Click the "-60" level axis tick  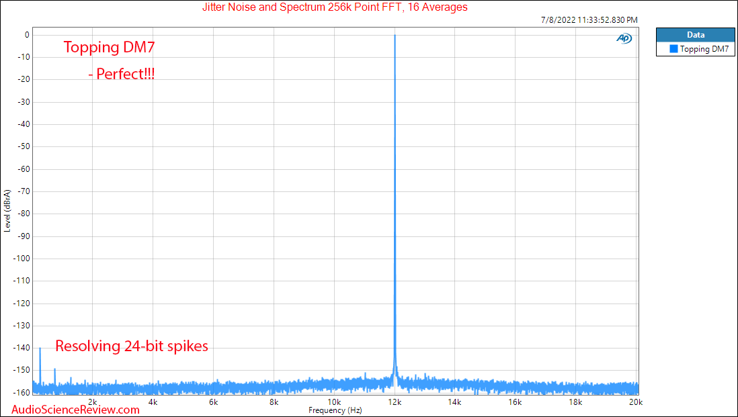(x=24, y=169)
